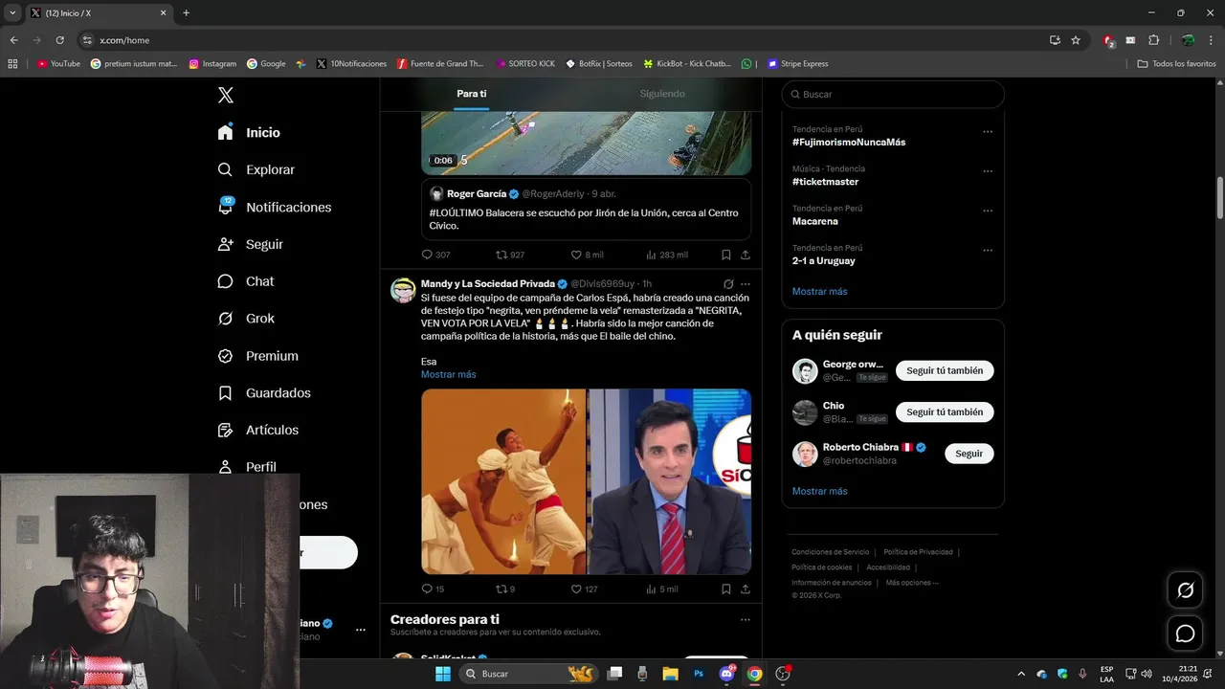
Task: Open Chat in the sidebar
Action: coord(246,281)
